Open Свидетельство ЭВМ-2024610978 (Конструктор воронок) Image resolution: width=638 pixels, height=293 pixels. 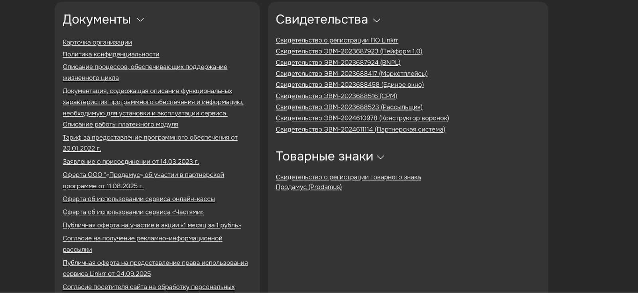[362, 118]
